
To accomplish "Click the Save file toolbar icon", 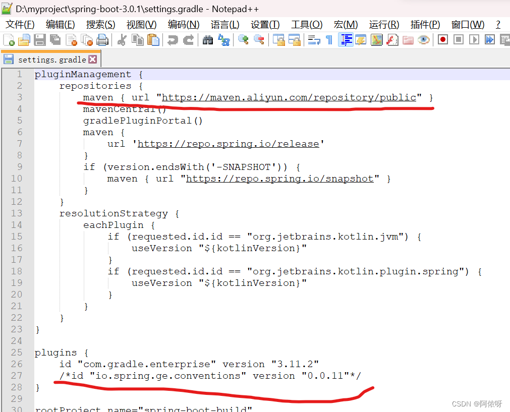I will point(40,40).
